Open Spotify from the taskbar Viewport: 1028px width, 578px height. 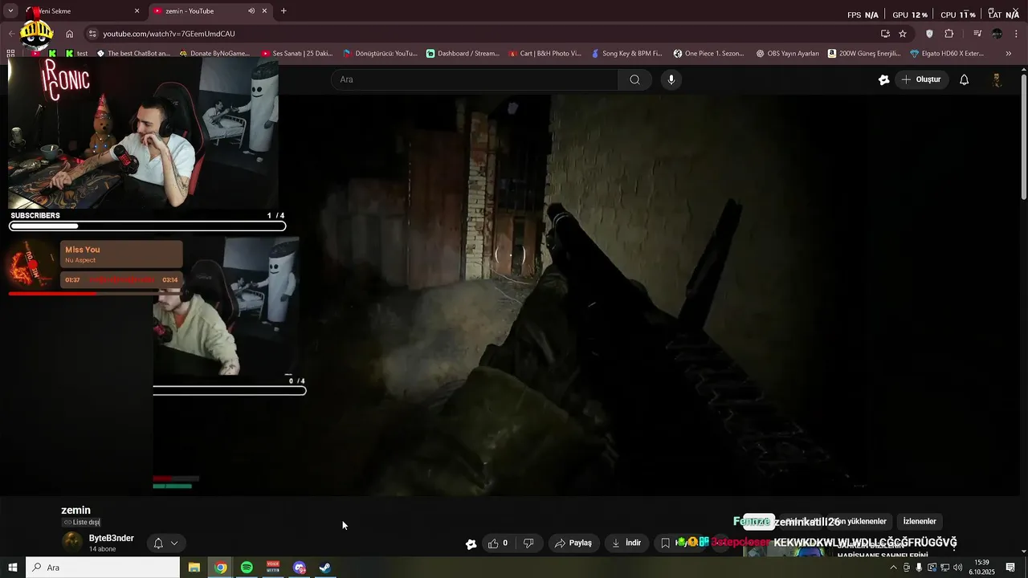click(x=247, y=568)
